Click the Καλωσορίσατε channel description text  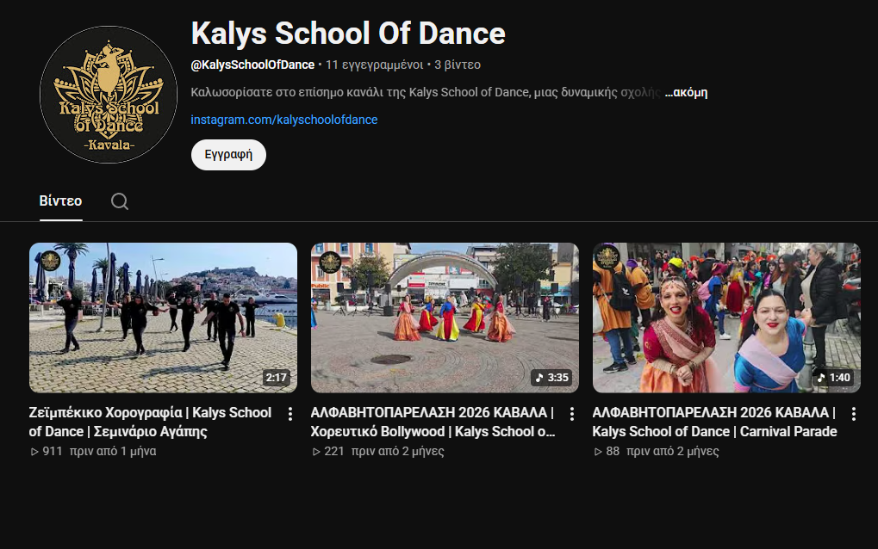426,92
